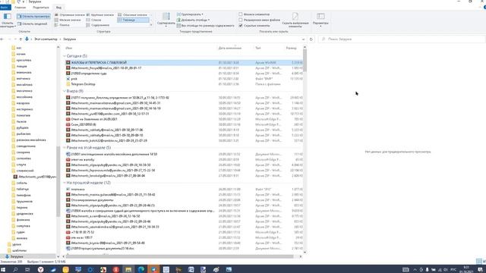Click size all columns to fit

click(206, 26)
